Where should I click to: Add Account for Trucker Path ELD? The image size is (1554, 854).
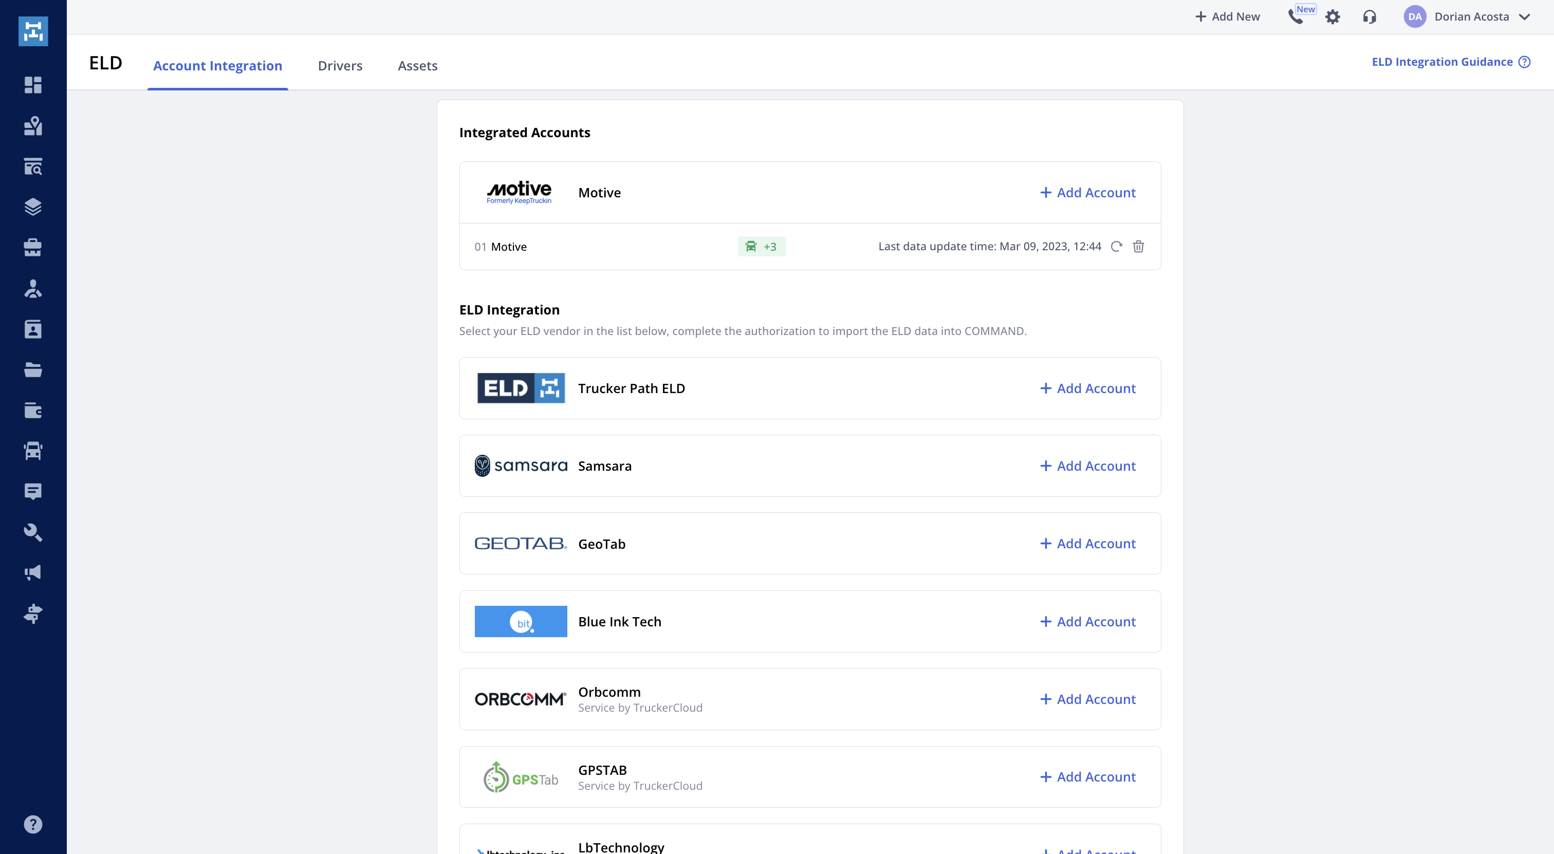(1088, 388)
